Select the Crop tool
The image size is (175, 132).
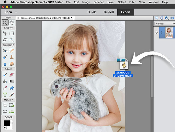[x=5, y=105]
